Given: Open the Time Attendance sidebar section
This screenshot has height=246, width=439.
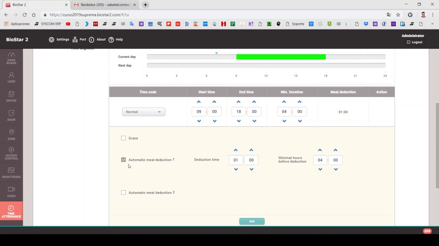Looking at the screenshot, I should coord(11,211).
